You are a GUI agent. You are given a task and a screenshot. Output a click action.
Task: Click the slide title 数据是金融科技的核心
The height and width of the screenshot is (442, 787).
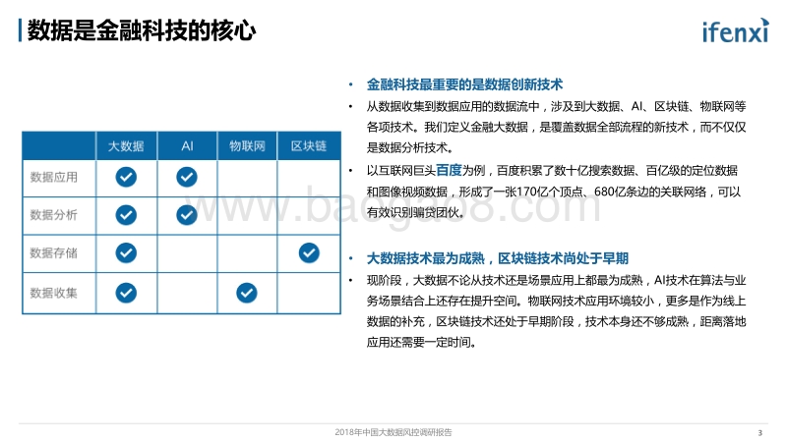coord(141,30)
